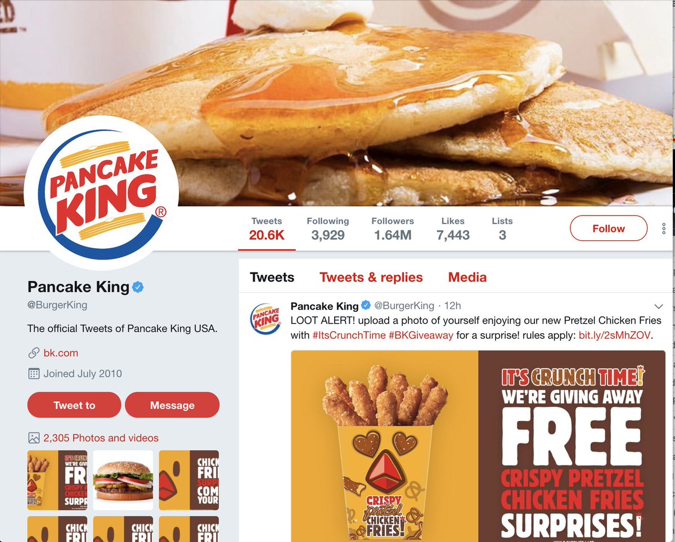Open the three-dot more options menu

[x=664, y=229]
